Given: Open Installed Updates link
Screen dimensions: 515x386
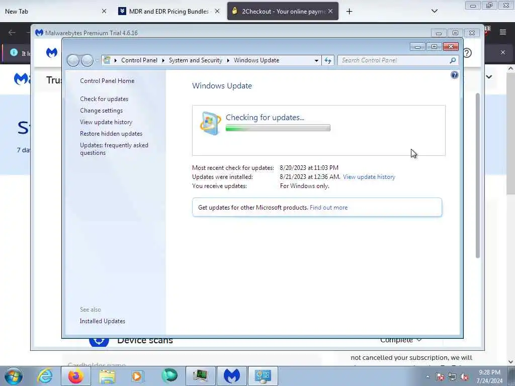Looking at the screenshot, I should pos(103,321).
